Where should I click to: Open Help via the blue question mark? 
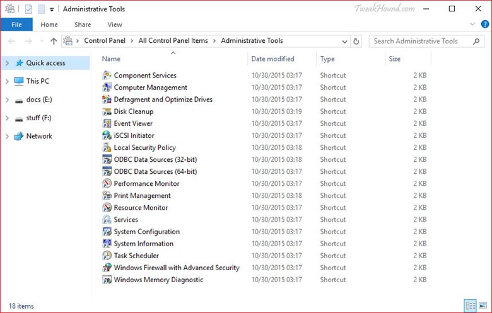(x=485, y=24)
